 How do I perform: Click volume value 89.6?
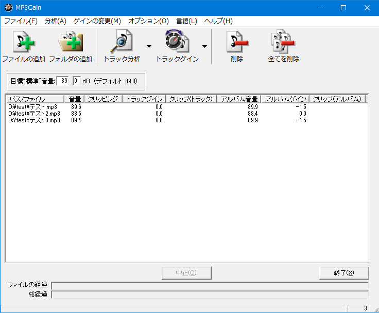pos(76,107)
